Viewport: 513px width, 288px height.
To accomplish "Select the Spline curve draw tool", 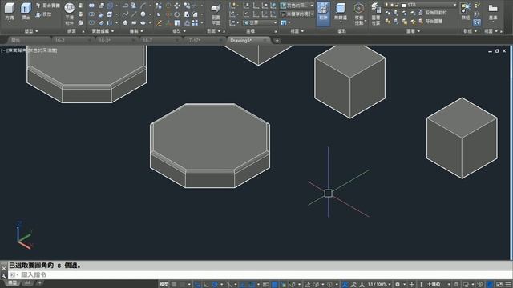I will click(125, 14).
